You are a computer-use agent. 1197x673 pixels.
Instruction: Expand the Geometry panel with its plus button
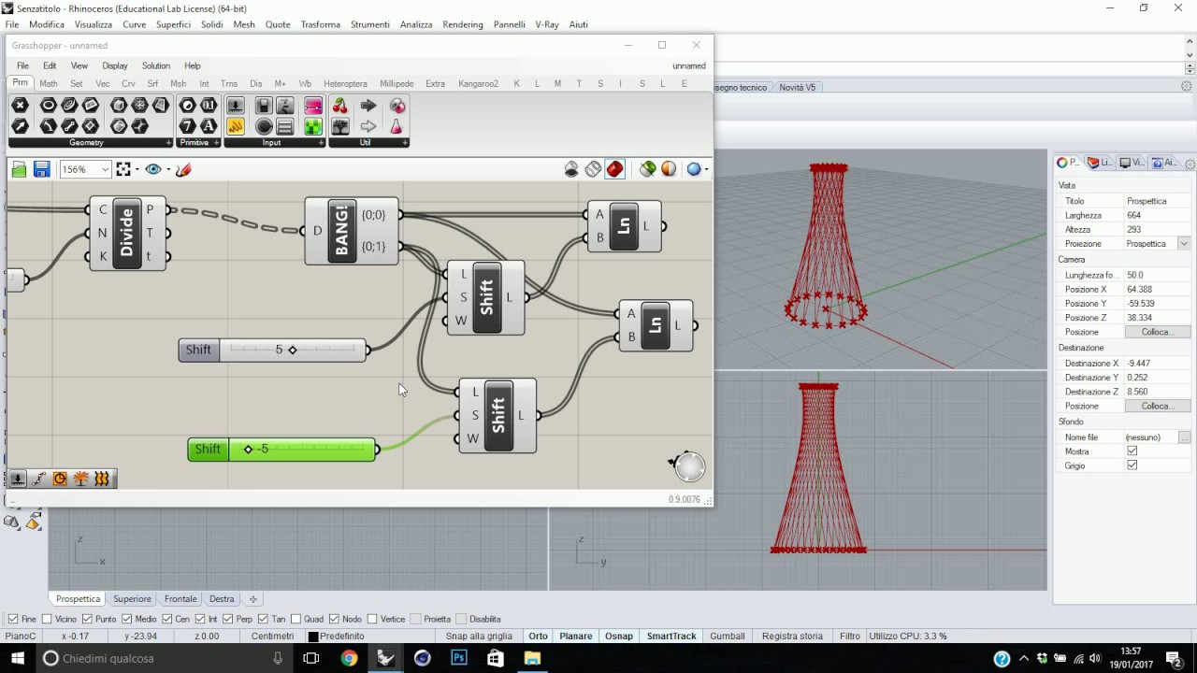168,143
